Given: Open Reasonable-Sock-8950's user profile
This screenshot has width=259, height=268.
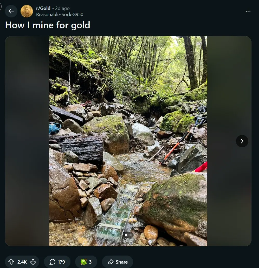Looking at the screenshot, I should coord(60,15).
